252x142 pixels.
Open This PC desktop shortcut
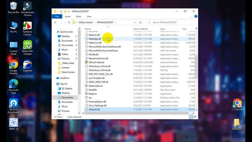tap(13, 27)
